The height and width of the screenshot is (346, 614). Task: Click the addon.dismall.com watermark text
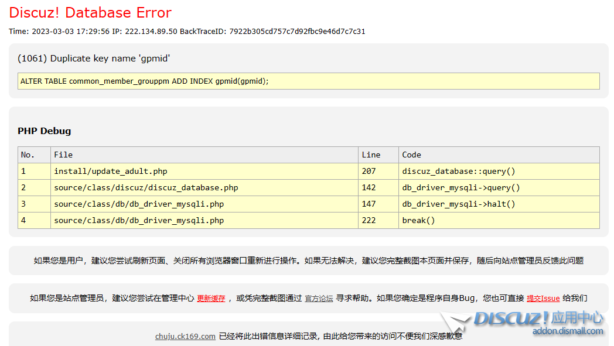click(567, 332)
